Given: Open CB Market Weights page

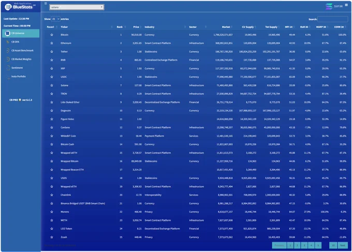Looking at the screenshot, I should (21, 59).
